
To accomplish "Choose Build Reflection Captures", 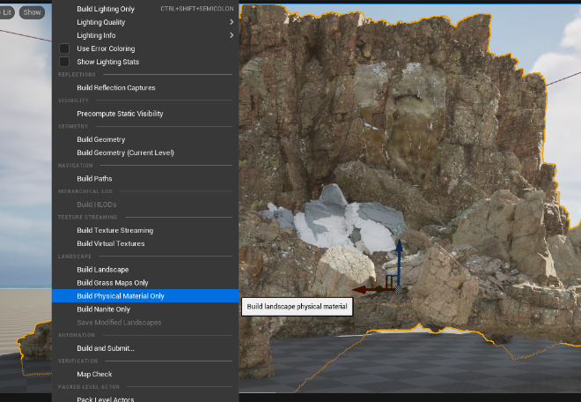I will (116, 87).
